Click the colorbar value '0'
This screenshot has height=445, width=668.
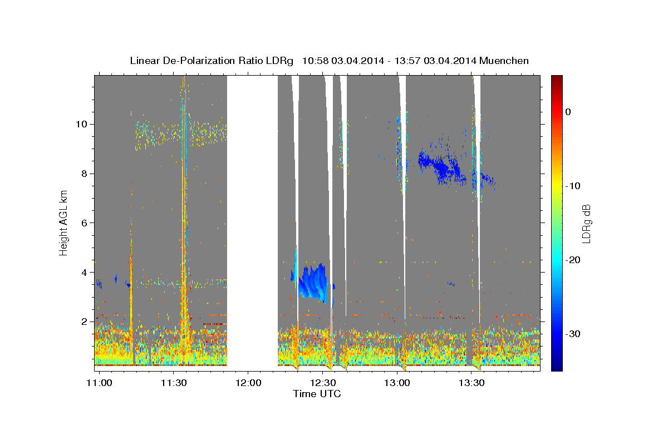pyautogui.click(x=568, y=112)
